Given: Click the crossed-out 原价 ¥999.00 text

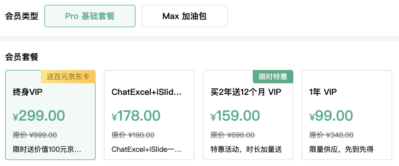Looking at the screenshot, I should 35,135.
